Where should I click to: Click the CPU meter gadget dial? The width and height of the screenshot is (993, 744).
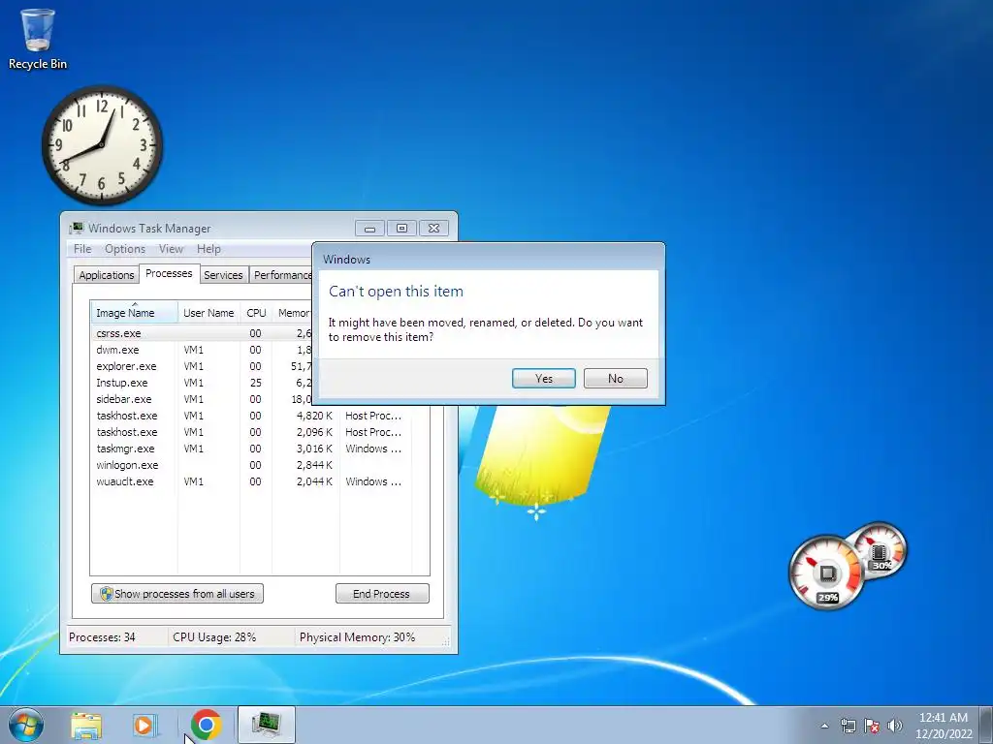point(826,573)
